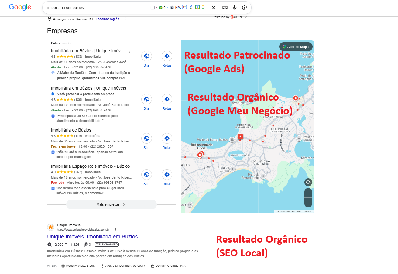
Task: Click the Monthly Visits: 3.99K stat
Action: point(78,266)
